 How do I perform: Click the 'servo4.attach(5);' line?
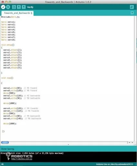[x=13, y=57]
